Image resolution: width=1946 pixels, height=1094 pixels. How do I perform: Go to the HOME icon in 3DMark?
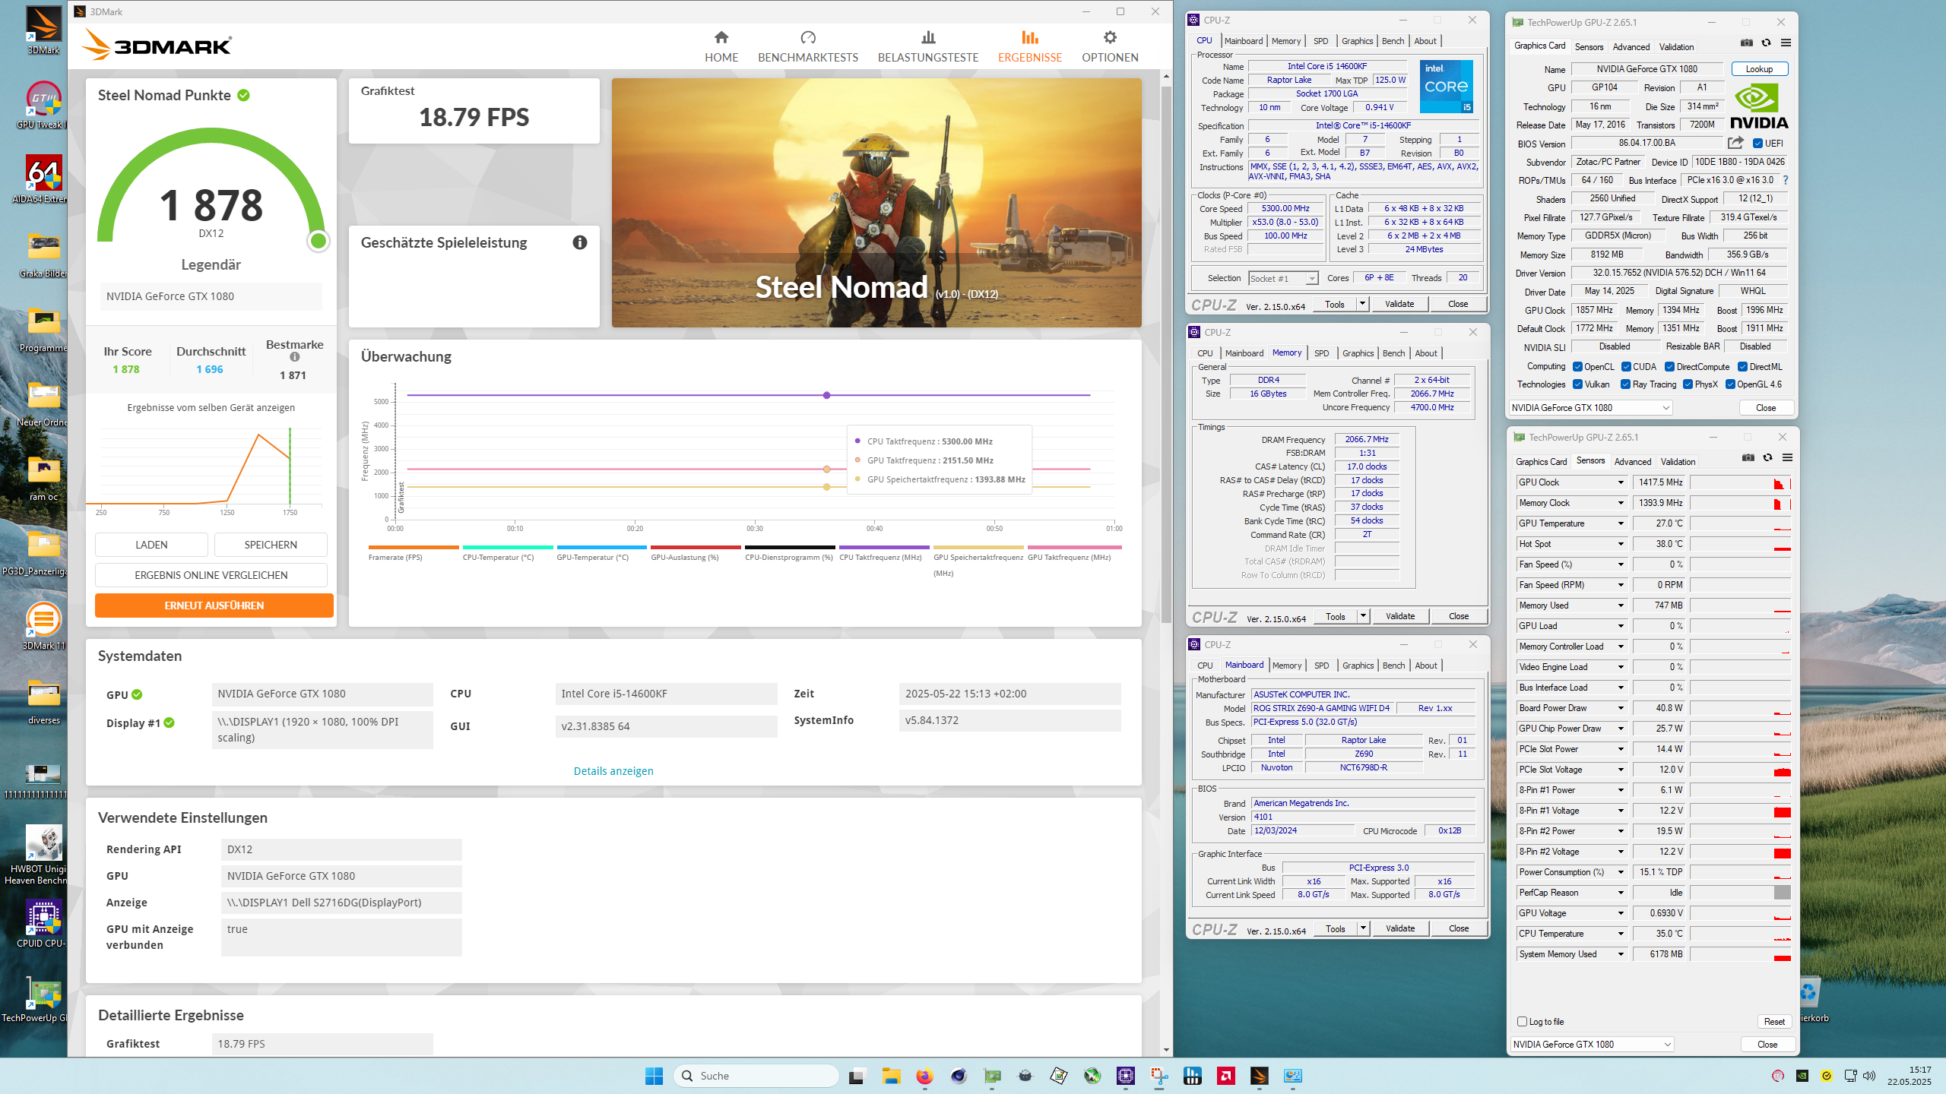(721, 37)
